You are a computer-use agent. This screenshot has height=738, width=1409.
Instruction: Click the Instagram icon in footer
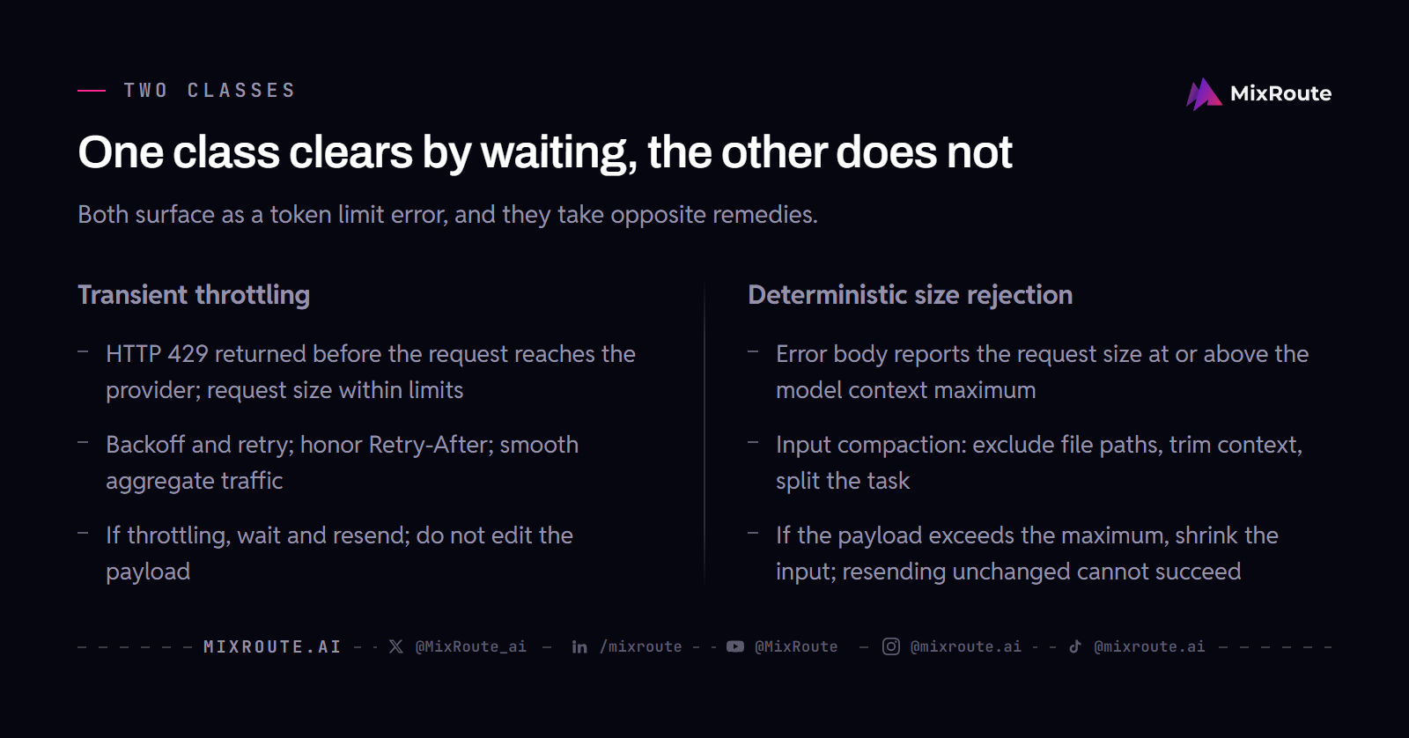click(891, 646)
